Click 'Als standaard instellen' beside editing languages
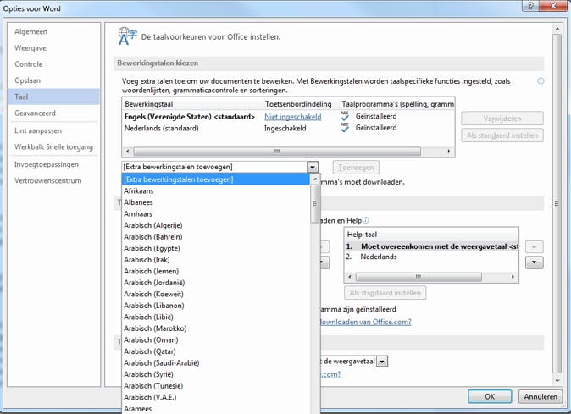The height and width of the screenshot is (414, 571). (502, 135)
